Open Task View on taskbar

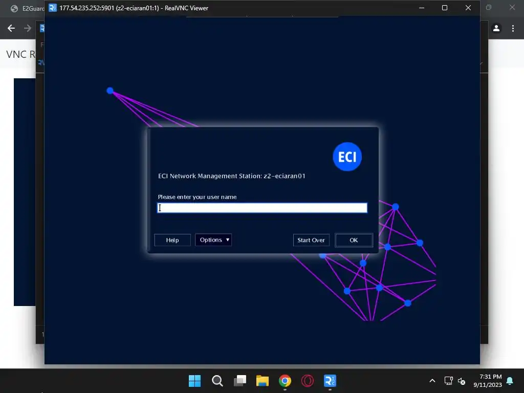coord(240,381)
